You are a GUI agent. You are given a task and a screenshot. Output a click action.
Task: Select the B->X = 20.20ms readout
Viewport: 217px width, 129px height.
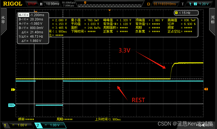pyautogui.click(x=31, y=19)
